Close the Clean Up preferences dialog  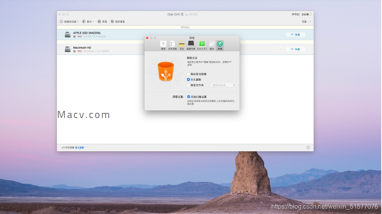147,38
